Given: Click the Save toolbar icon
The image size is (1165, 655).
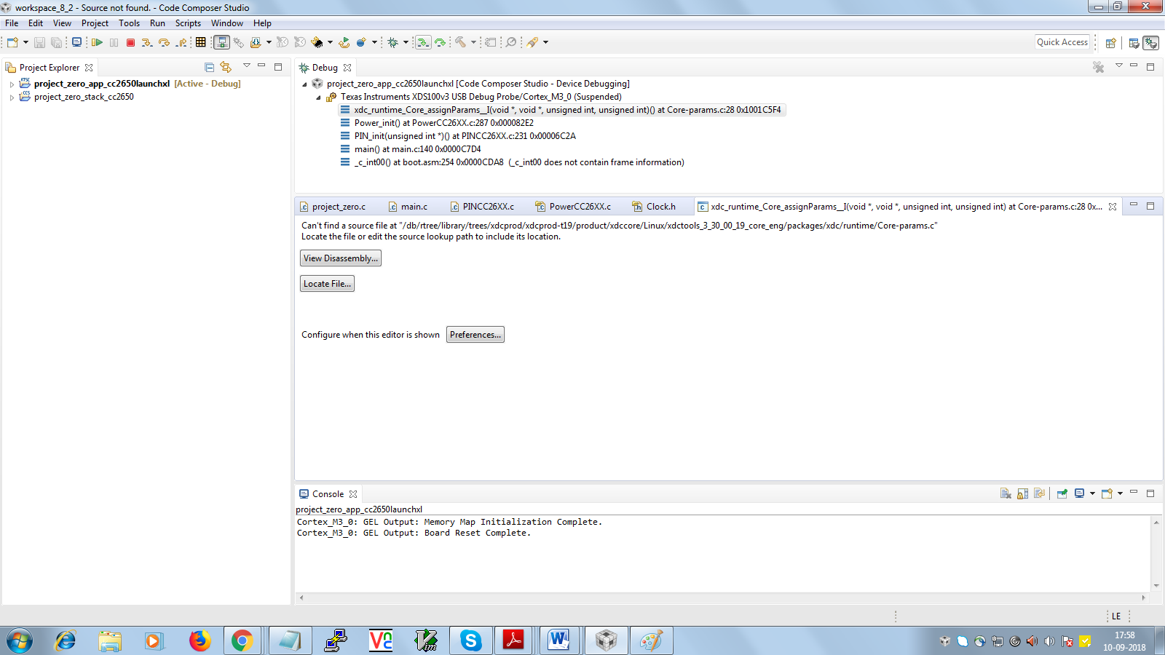Looking at the screenshot, I should coord(39,42).
